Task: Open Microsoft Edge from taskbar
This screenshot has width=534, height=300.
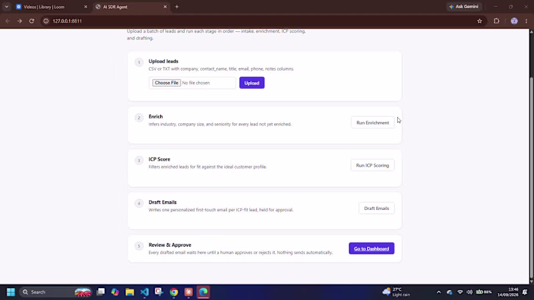Action: pyautogui.click(x=204, y=292)
